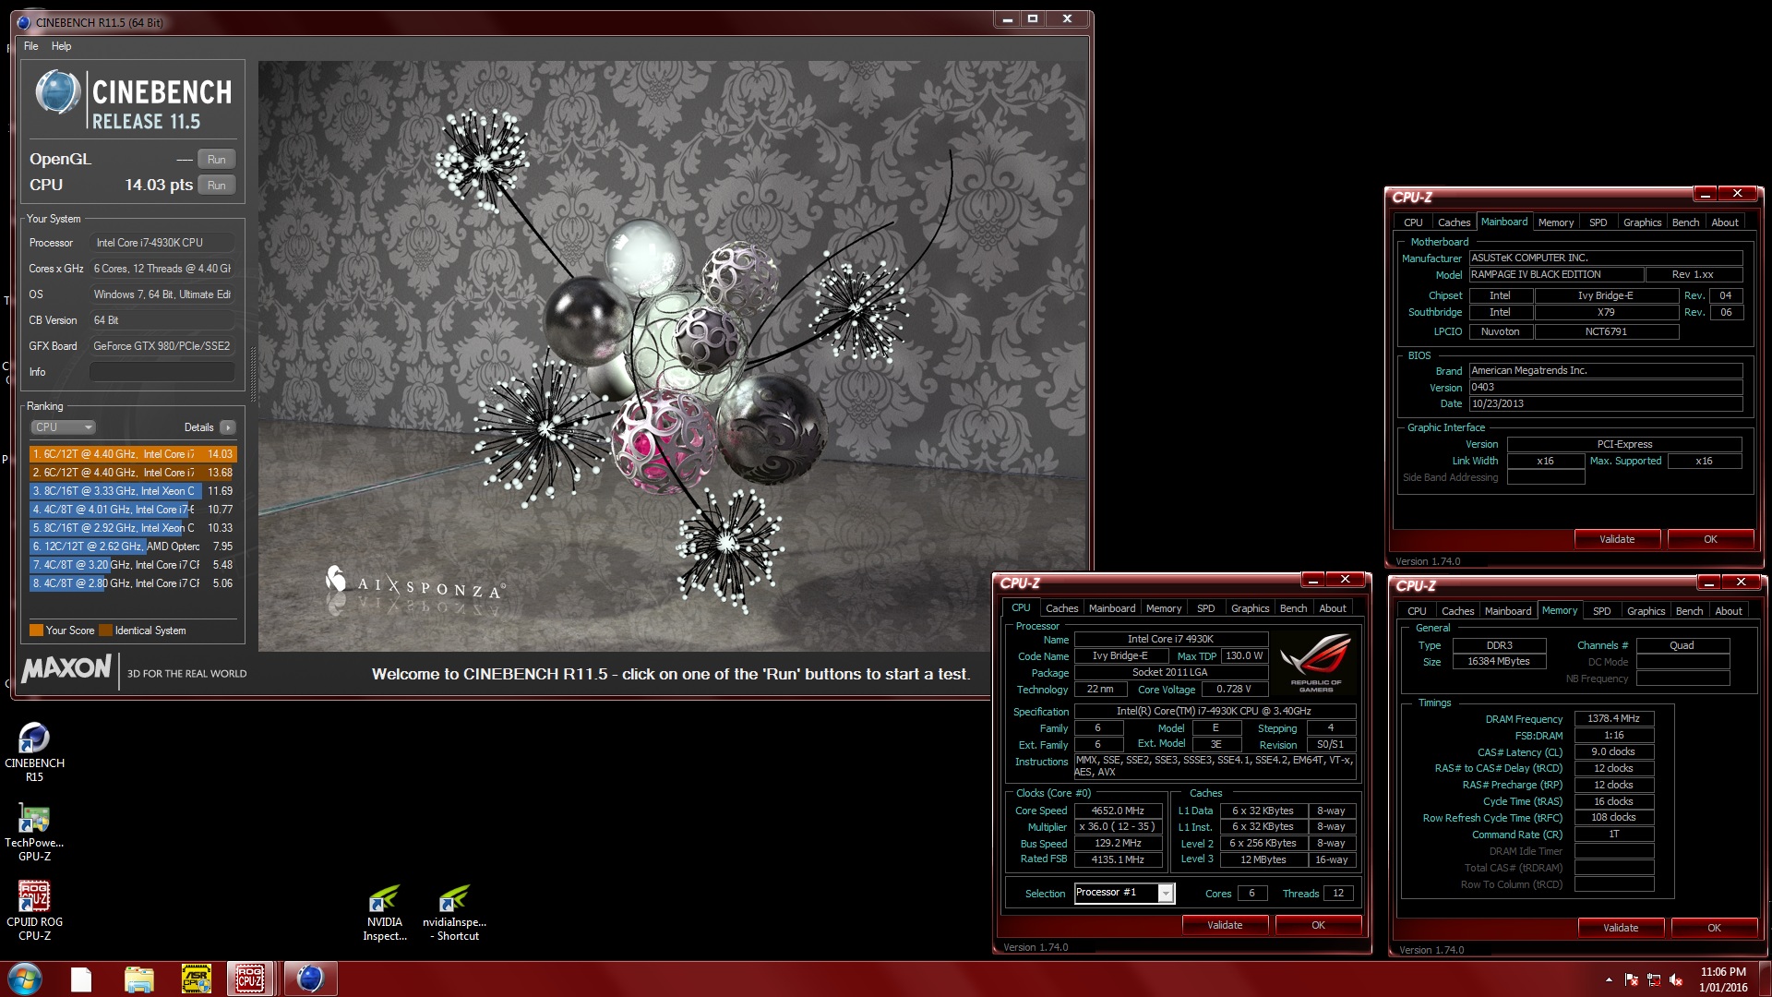Select Graphics tab in CPU-Z processor window
The width and height of the screenshot is (1772, 997).
tap(1250, 608)
